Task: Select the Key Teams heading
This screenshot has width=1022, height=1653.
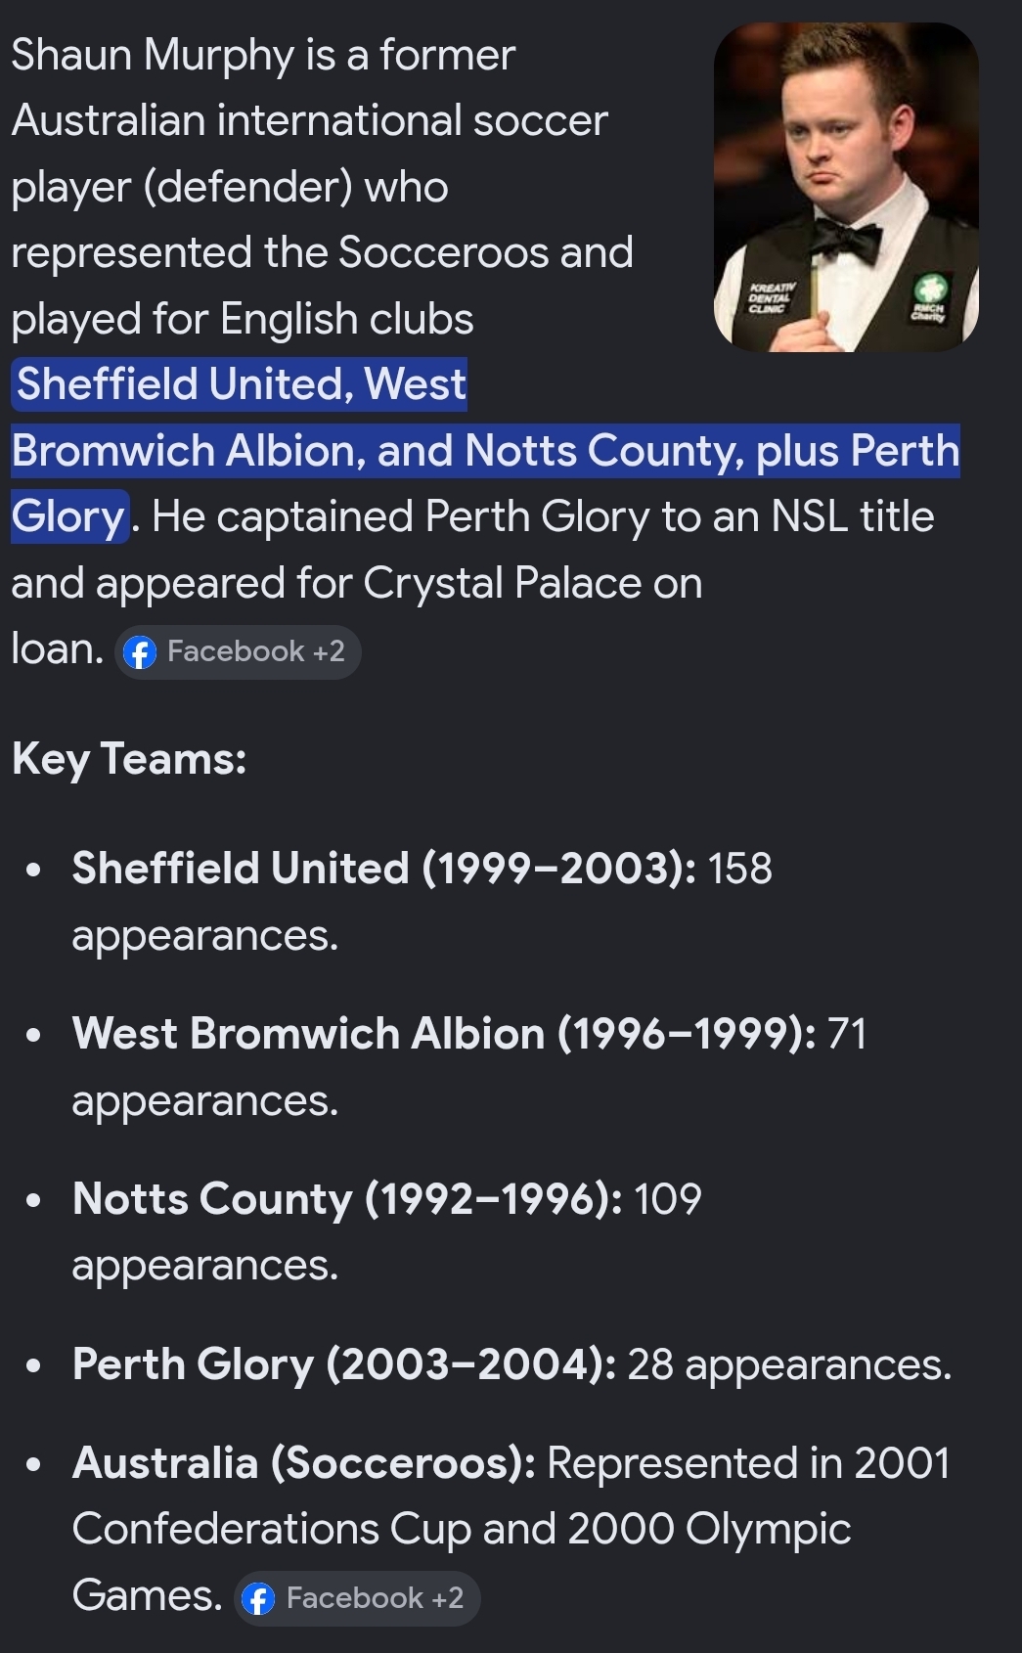Action: [129, 758]
